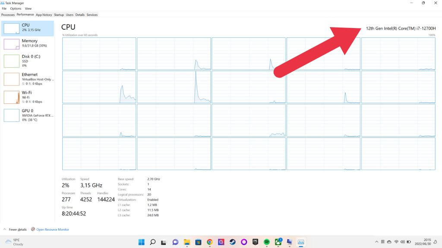Select the Performance tab

point(25,15)
